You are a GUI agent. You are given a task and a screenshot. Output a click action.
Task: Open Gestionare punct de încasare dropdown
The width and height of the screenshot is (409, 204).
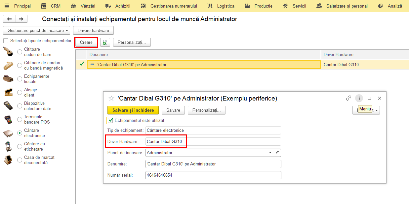pyautogui.click(x=37, y=30)
